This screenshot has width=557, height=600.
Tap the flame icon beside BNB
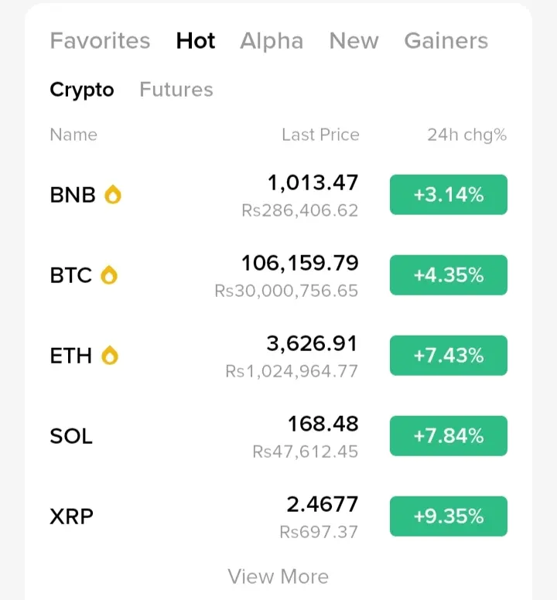click(113, 195)
